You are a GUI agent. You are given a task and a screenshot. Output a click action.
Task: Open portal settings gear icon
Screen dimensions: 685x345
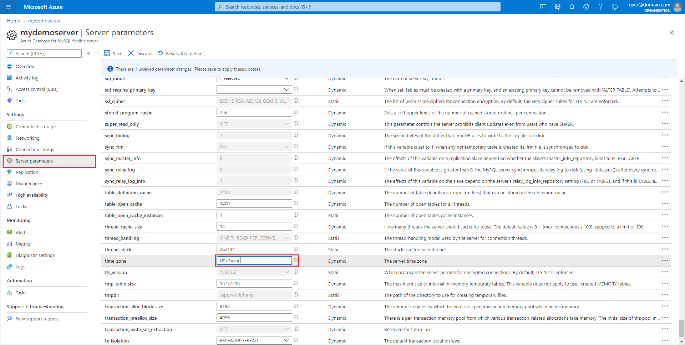coord(586,7)
